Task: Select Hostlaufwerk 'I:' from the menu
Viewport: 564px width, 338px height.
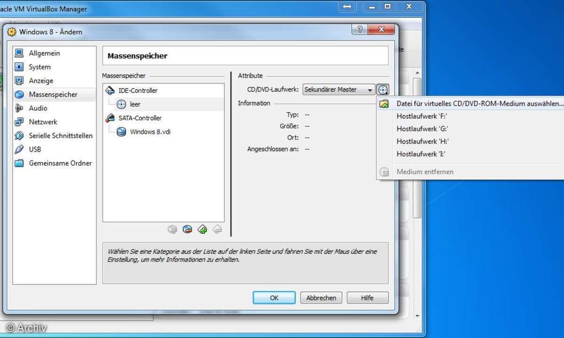Action: click(421, 154)
